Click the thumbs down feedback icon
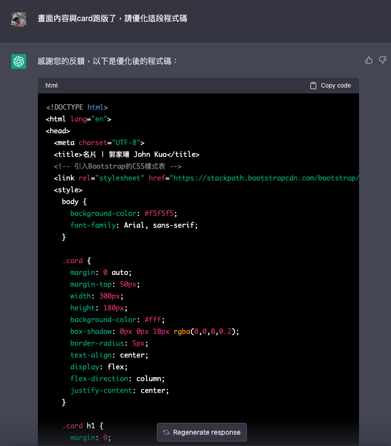 (x=382, y=60)
